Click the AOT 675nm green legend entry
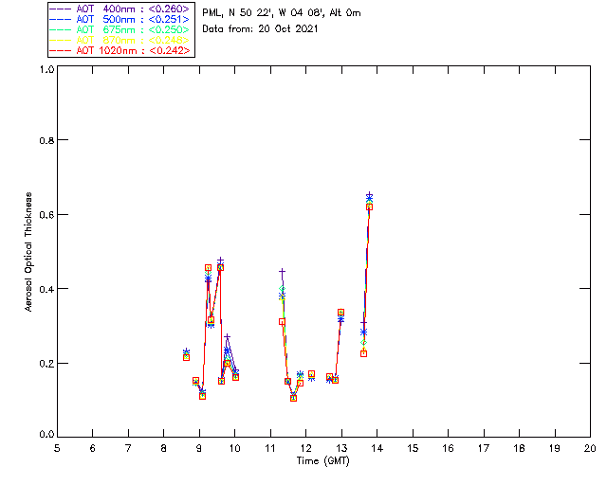This screenshot has width=607, height=485. click(125, 29)
